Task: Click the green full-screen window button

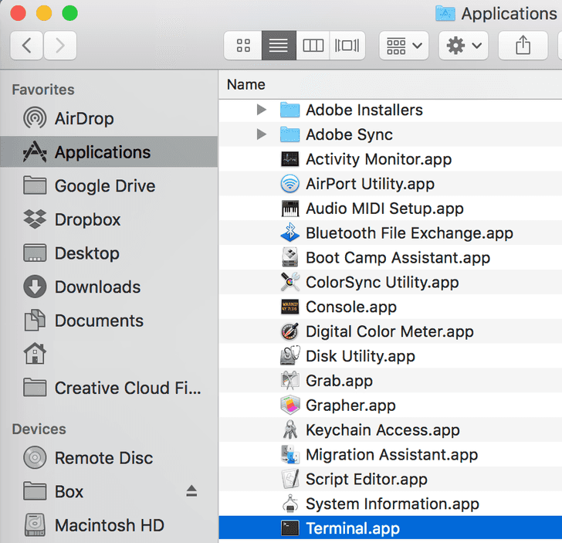Action: click(69, 12)
